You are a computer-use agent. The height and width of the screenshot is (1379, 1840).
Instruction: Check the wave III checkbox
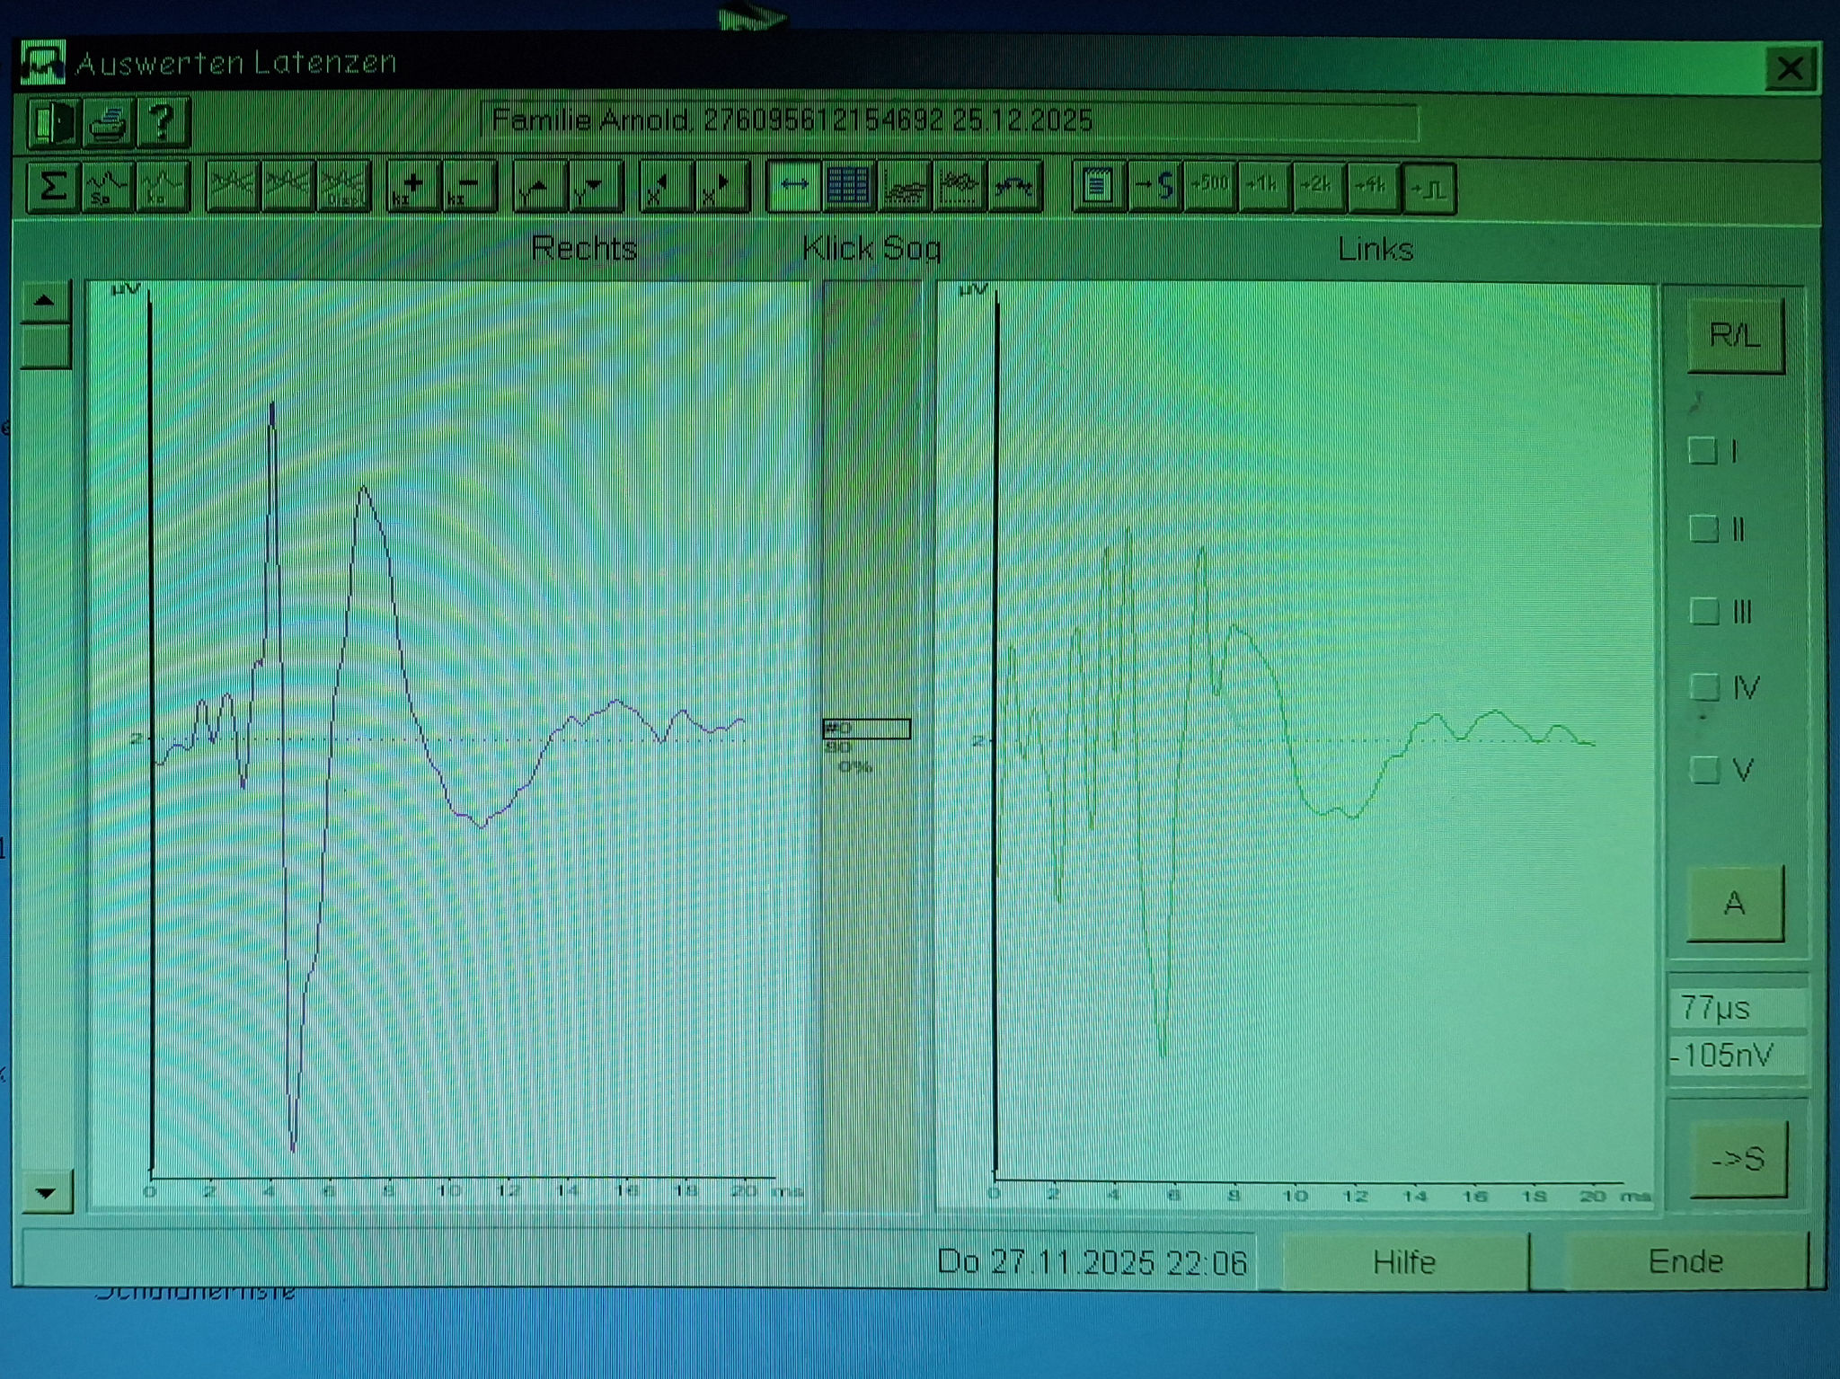1703,612
